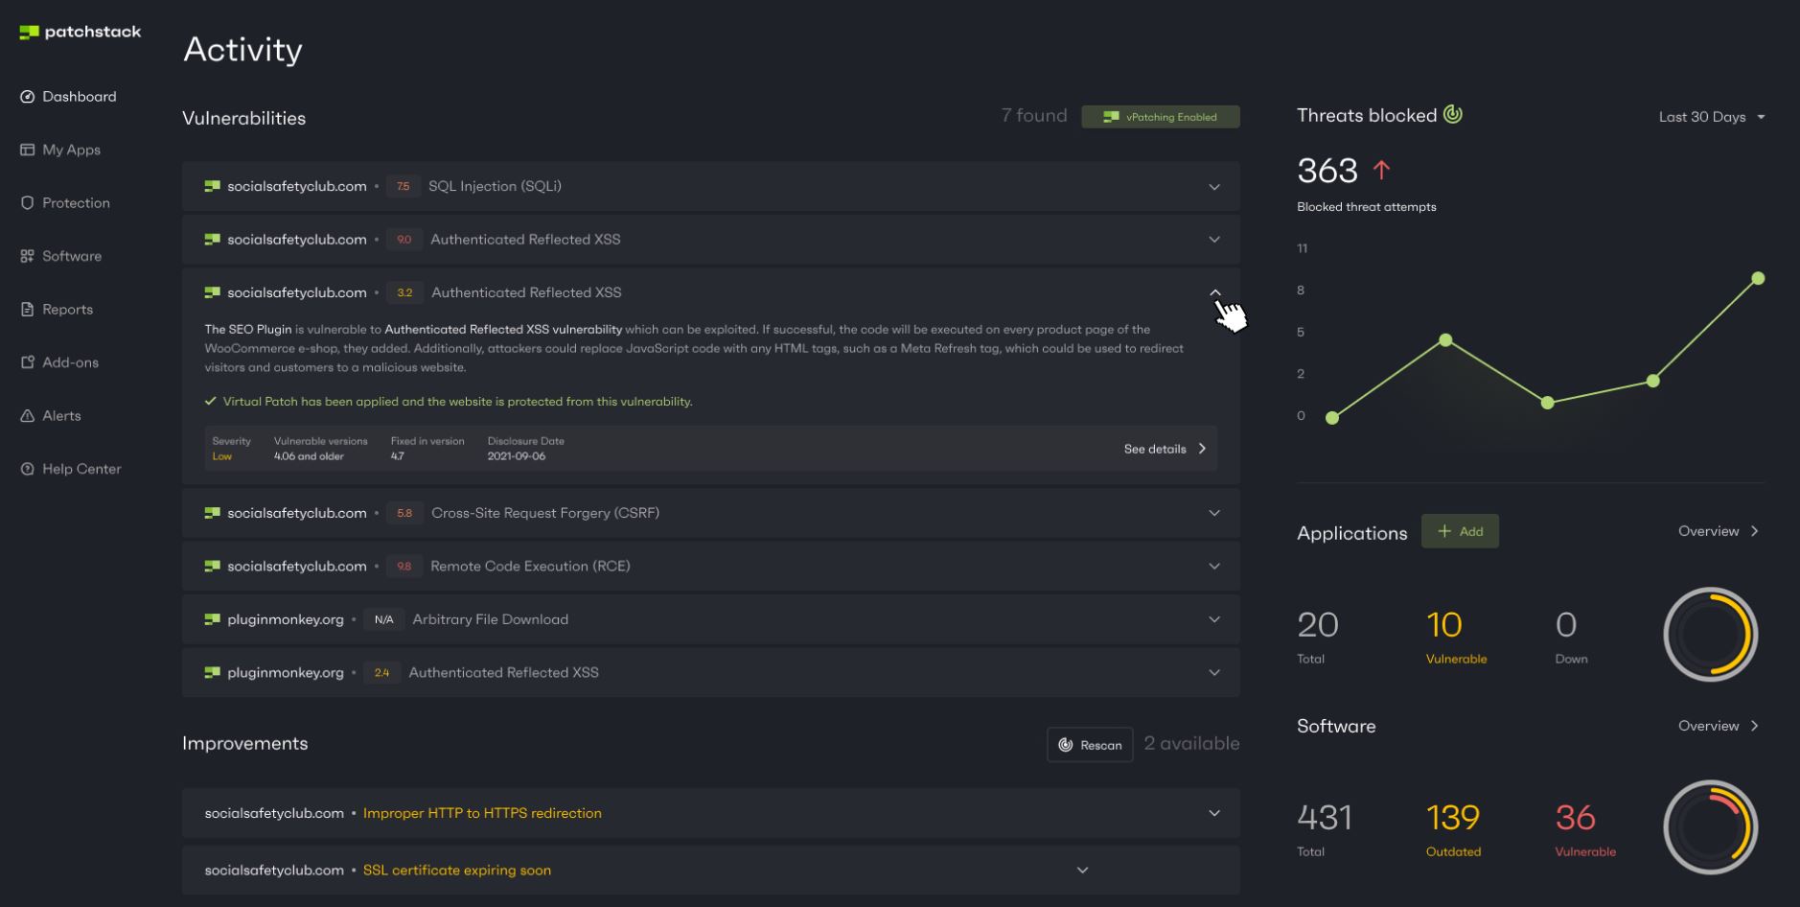Click the Protection shield icon
1800x907 pixels.
(x=27, y=203)
